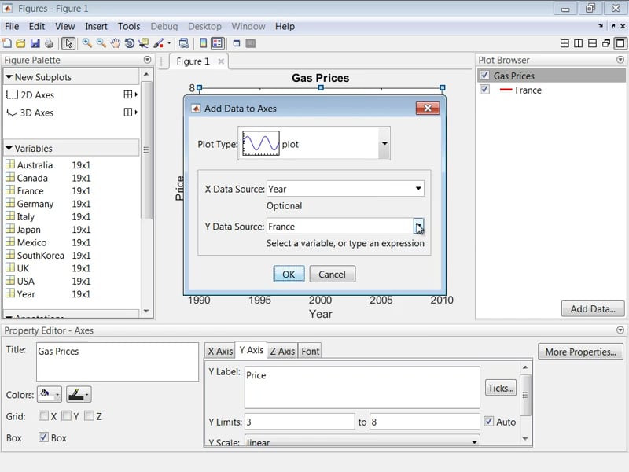The height and width of the screenshot is (472, 629).
Task: Open 3D Axes subplot grid picker
Action: [131, 112]
